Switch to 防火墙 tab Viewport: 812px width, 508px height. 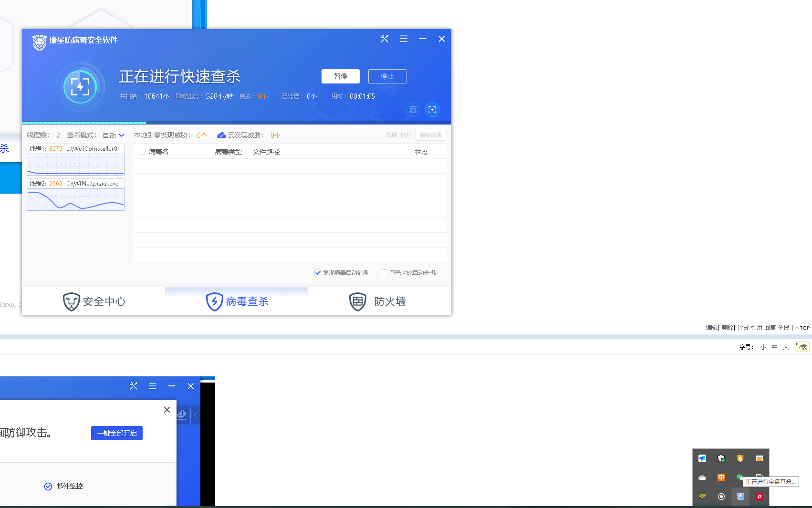380,301
